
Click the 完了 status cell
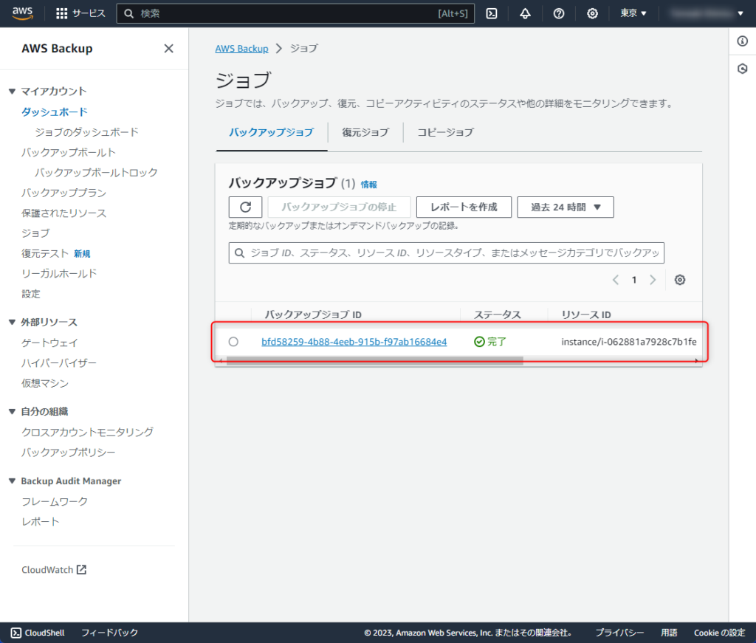click(490, 342)
